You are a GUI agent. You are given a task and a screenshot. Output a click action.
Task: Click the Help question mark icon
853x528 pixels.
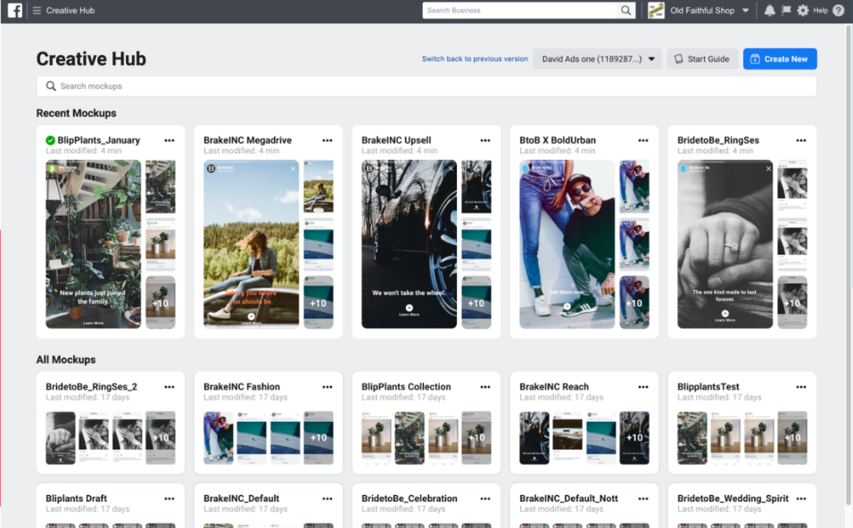(x=838, y=11)
